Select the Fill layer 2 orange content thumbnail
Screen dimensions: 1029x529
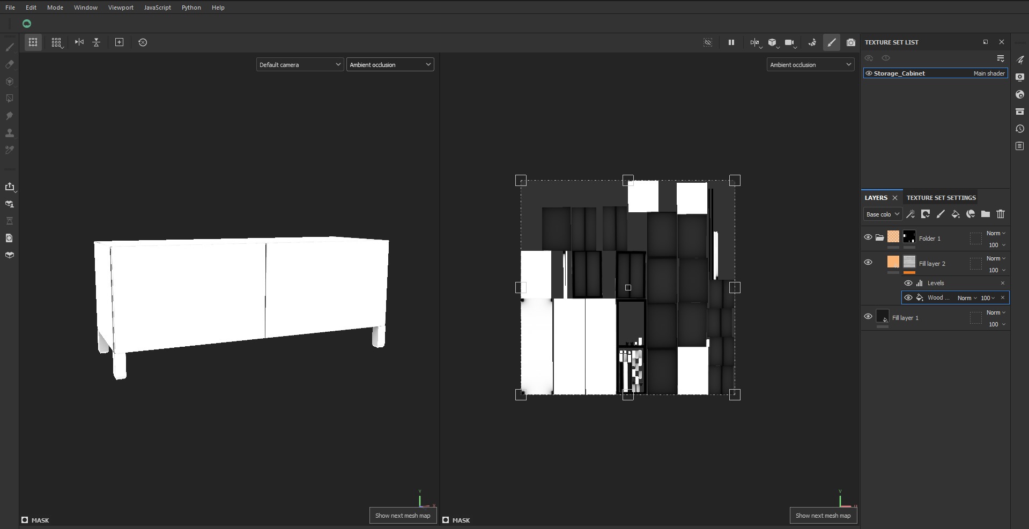click(x=893, y=262)
